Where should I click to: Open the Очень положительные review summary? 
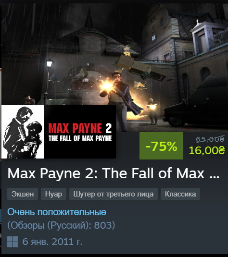(x=57, y=212)
